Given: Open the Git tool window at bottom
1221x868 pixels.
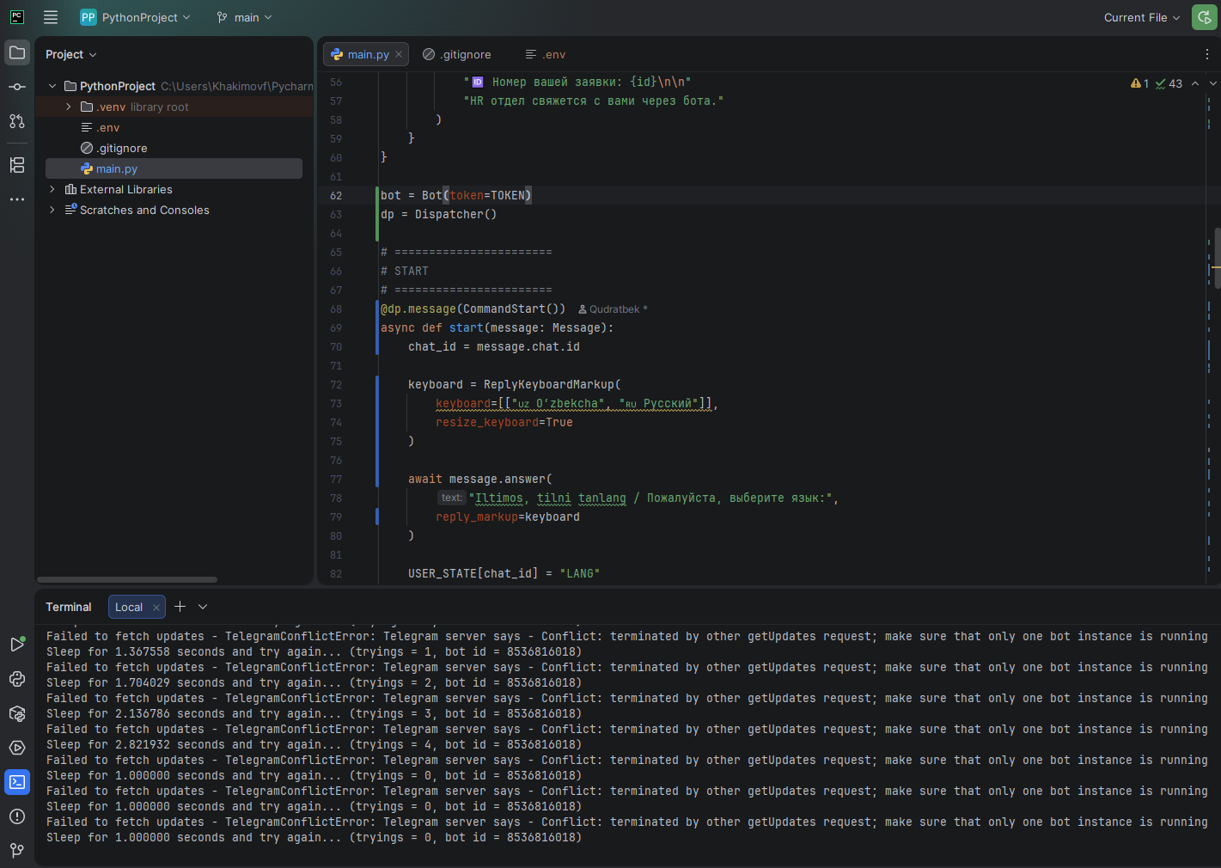Looking at the screenshot, I should coord(17,850).
